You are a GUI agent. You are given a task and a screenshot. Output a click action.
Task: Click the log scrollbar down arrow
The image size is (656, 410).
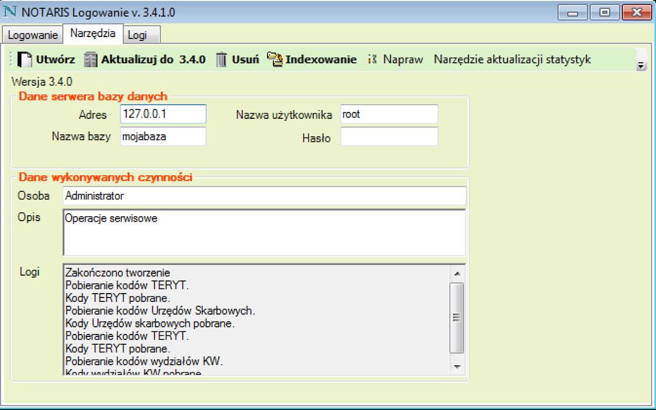457,367
